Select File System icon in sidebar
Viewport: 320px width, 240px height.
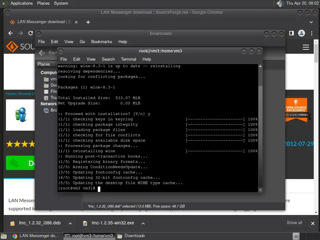tap(46, 92)
